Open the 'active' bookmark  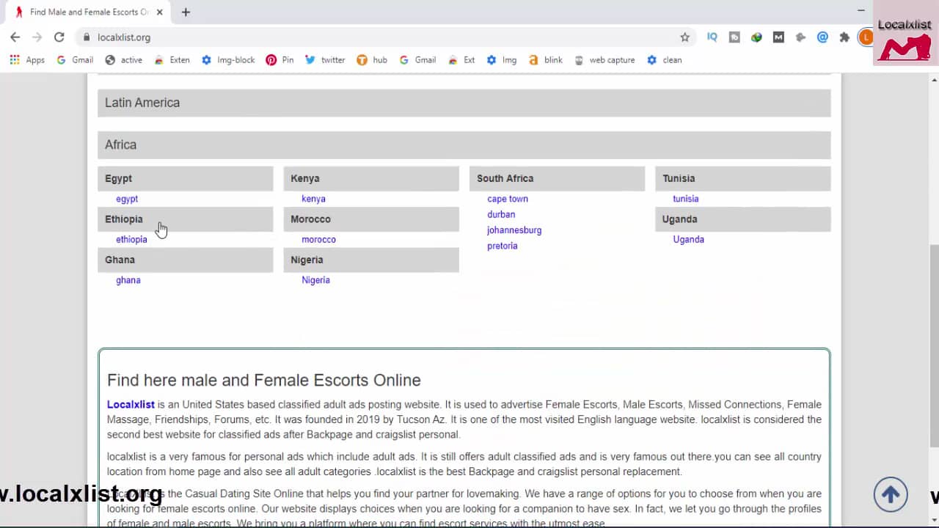coord(123,60)
